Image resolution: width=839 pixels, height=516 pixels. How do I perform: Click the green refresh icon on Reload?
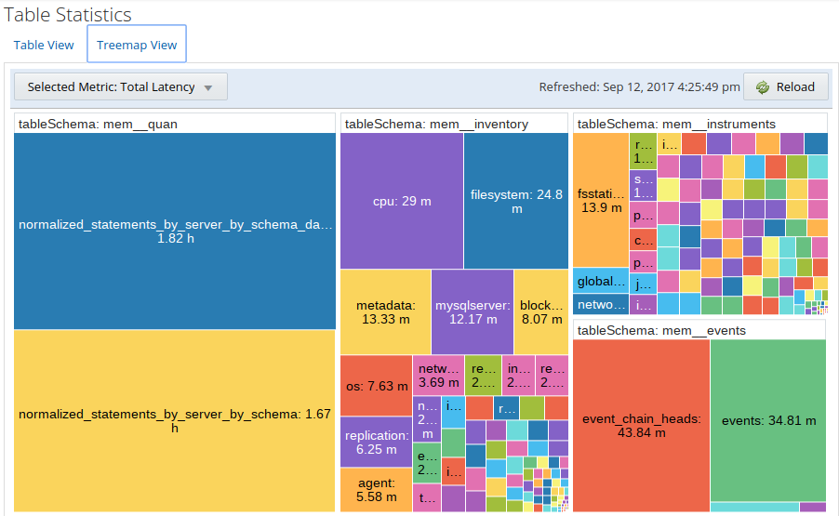[x=763, y=87]
